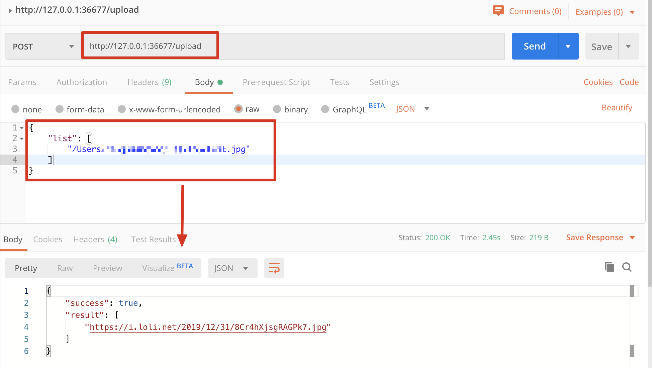653x368 pixels.
Task: Click the Comments speech bubble icon
Action: pyautogui.click(x=498, y=11)
